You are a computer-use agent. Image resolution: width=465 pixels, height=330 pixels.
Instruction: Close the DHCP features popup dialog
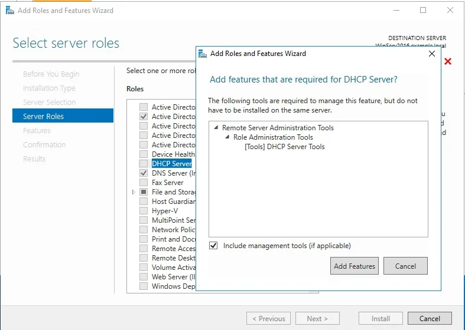[432, 54]
